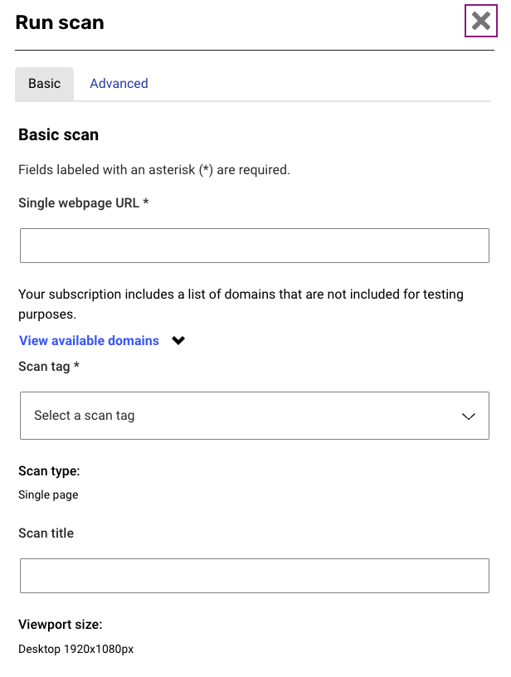Focus the Scan title text field

tap(254, 576)
